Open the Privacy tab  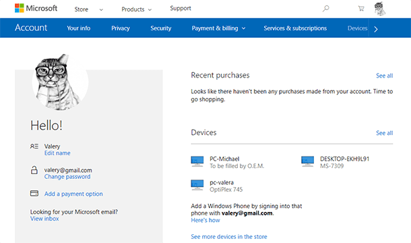(x=121, y=28)
